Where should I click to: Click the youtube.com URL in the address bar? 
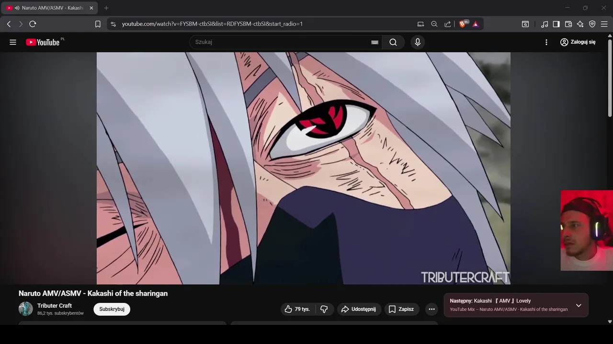(x=212, y=24)
